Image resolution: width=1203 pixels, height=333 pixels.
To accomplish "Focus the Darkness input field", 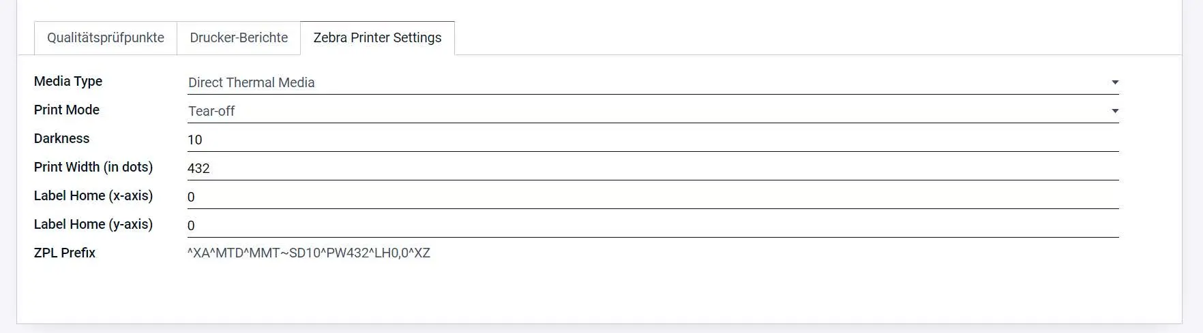I will click(x=652, y=140).
